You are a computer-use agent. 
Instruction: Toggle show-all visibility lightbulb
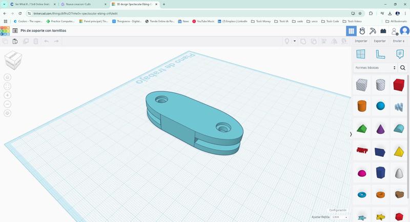tap(287, 41)
